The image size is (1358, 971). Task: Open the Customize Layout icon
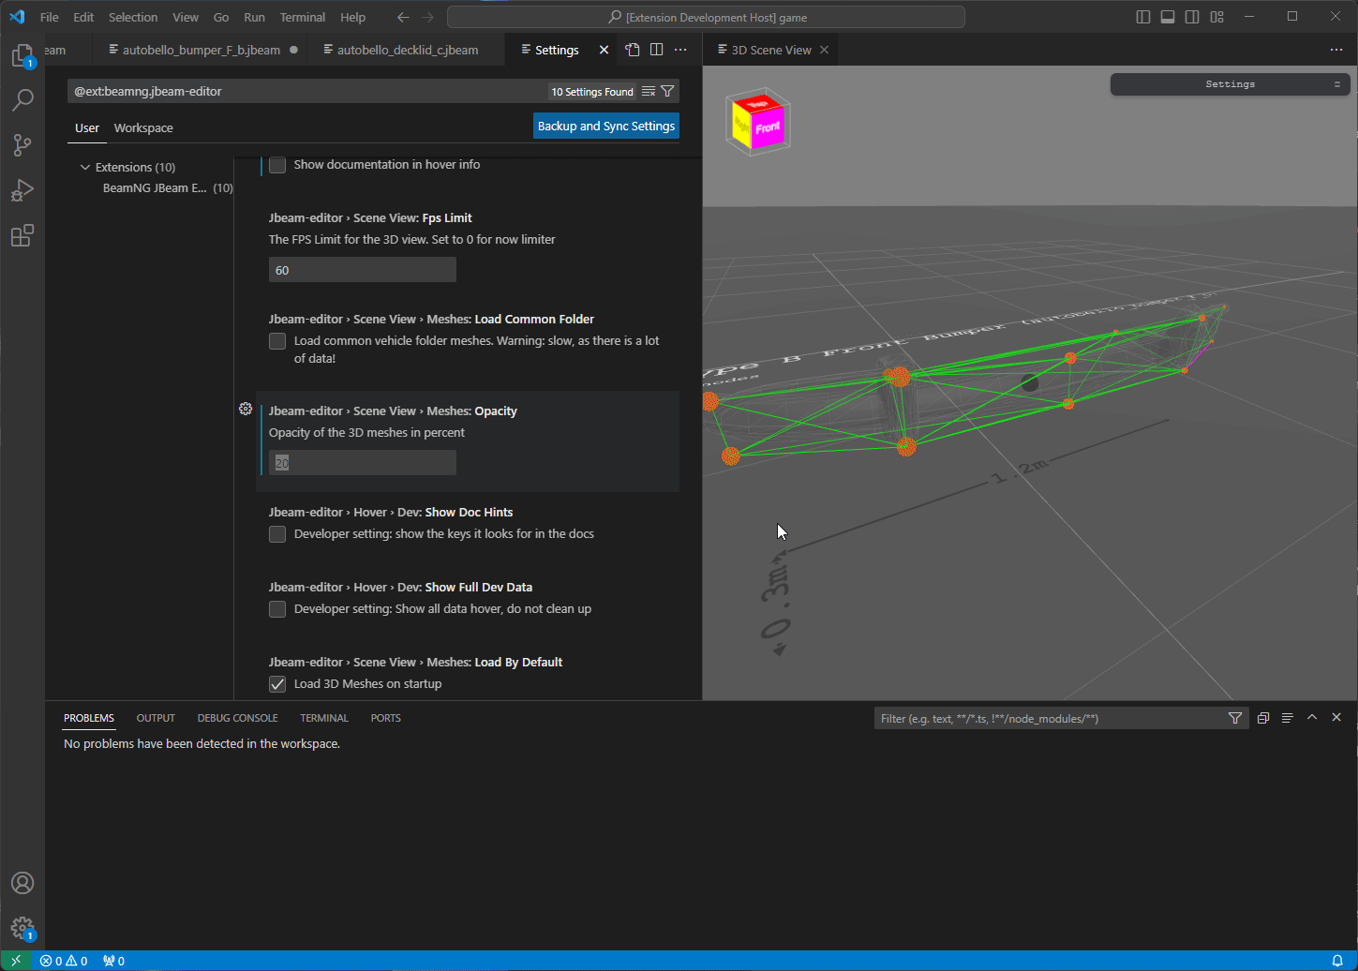tap(1216, 17)
